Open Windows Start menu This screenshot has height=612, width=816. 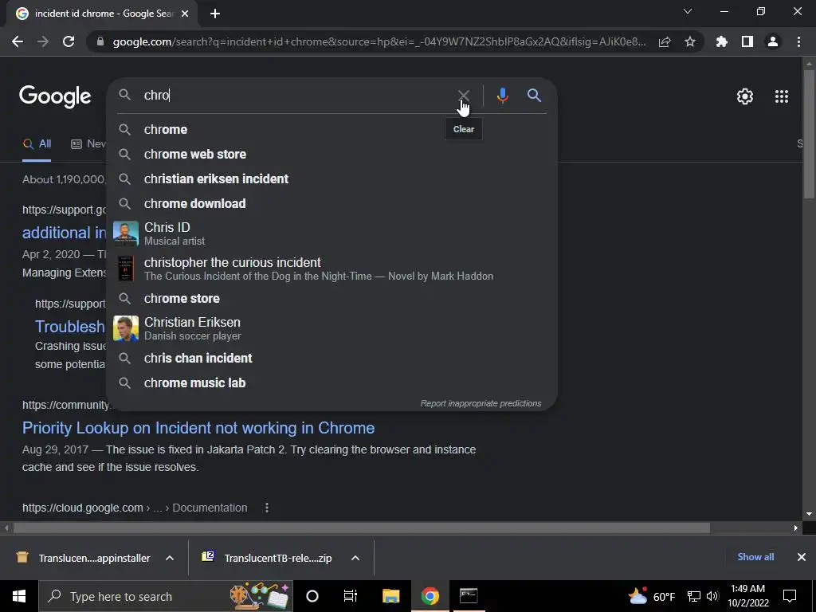19,596
